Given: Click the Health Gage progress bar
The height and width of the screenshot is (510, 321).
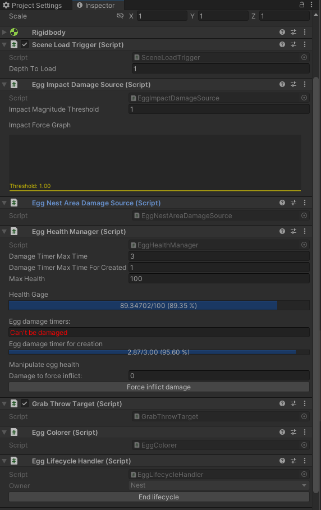Looking at the screenshot, I should pos(159,305).
